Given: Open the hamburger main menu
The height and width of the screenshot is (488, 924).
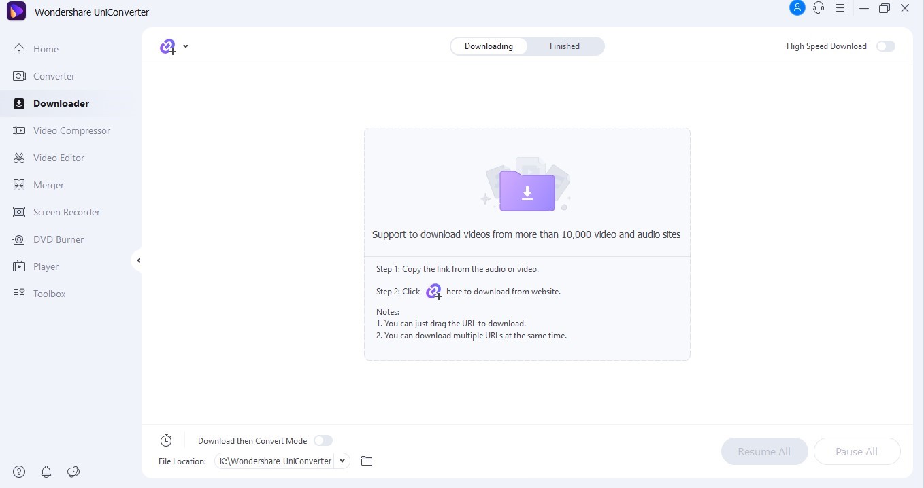Looking at the screenshot, I should click(x=840, y=8).
